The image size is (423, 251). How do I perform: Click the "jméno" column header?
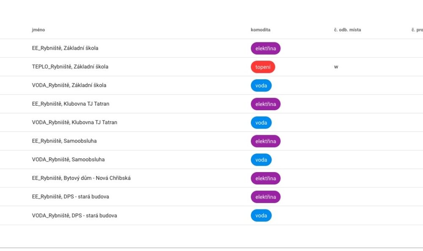[38, 30]
